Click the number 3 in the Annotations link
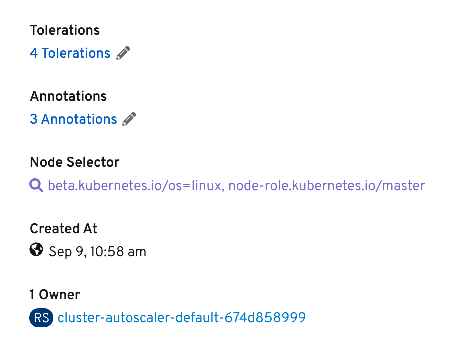Viewport: 457px width, 346px height. tap(34, 119)
